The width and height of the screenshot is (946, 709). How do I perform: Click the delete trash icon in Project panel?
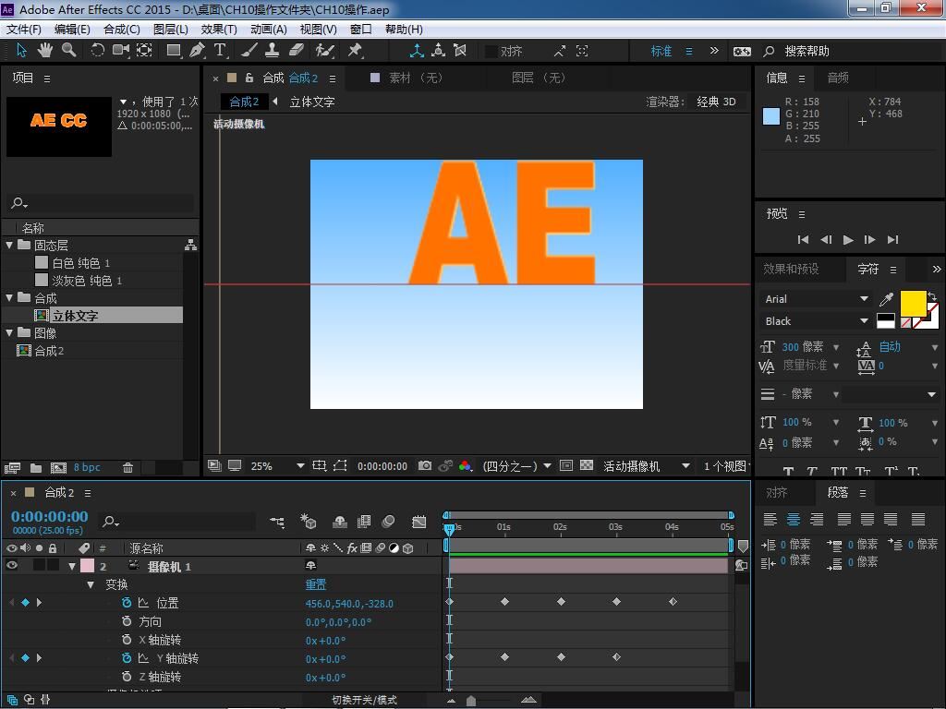click(127, 467)
